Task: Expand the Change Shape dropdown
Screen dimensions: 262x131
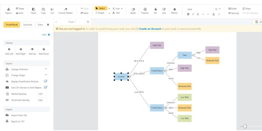Action: click(46, 75)
